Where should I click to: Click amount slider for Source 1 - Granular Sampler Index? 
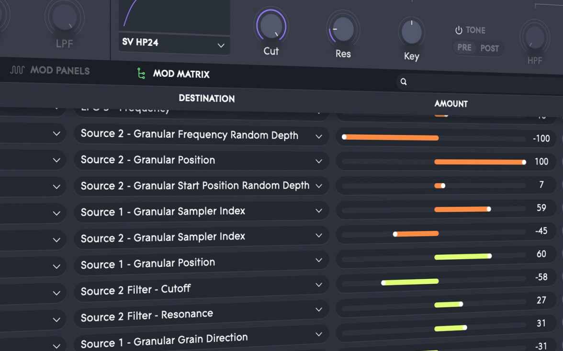[x=434, y=209]
